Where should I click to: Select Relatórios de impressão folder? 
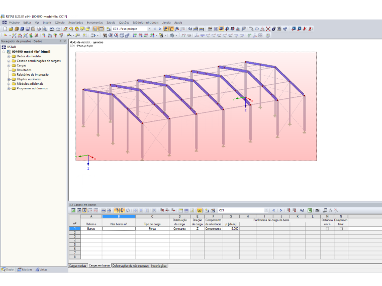pyautogui.click(x=33, y=75)
